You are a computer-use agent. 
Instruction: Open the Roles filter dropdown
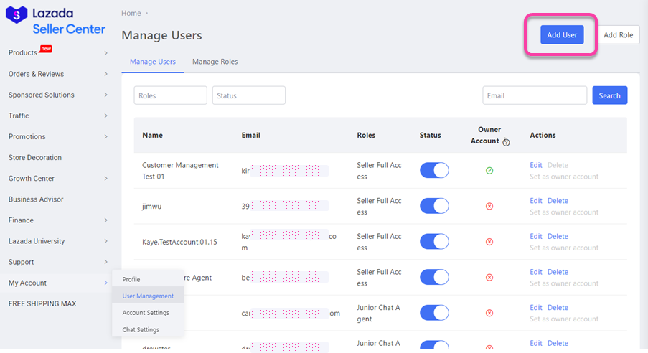[x=170, y=95]
